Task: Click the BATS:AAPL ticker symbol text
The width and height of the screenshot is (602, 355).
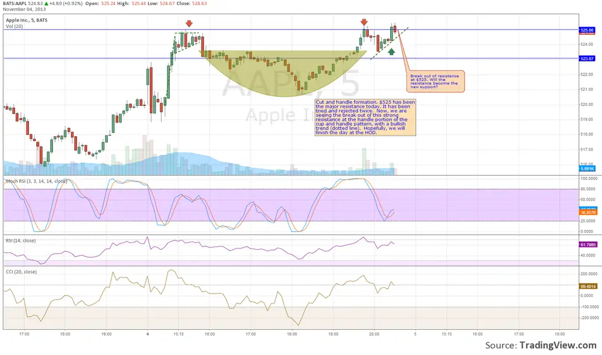Action: click(x=15, y=3)
